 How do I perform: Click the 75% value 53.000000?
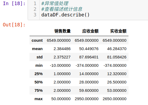117,90
